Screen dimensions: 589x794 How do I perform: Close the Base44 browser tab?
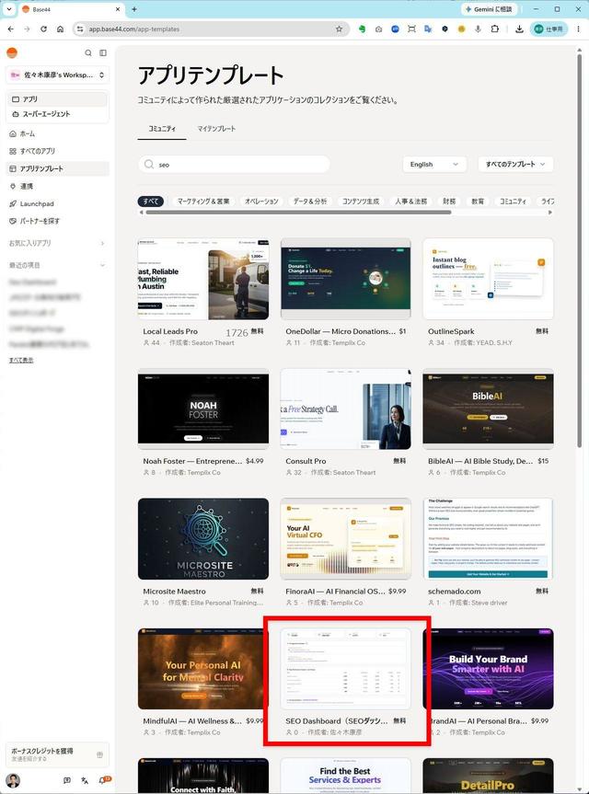pos(118,9)
